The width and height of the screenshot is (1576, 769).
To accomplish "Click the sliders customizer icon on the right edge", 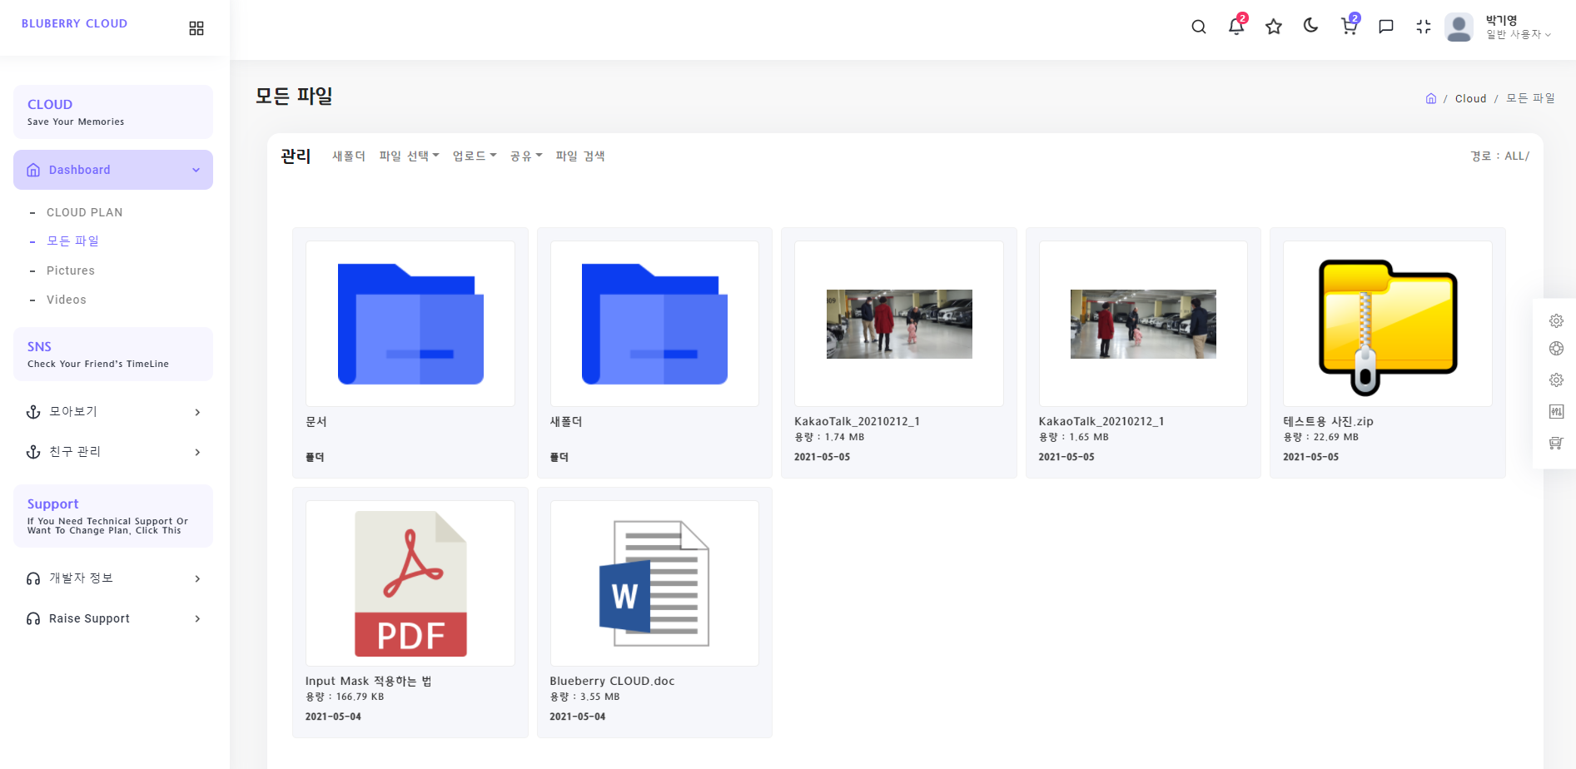I will [1556, 411].
